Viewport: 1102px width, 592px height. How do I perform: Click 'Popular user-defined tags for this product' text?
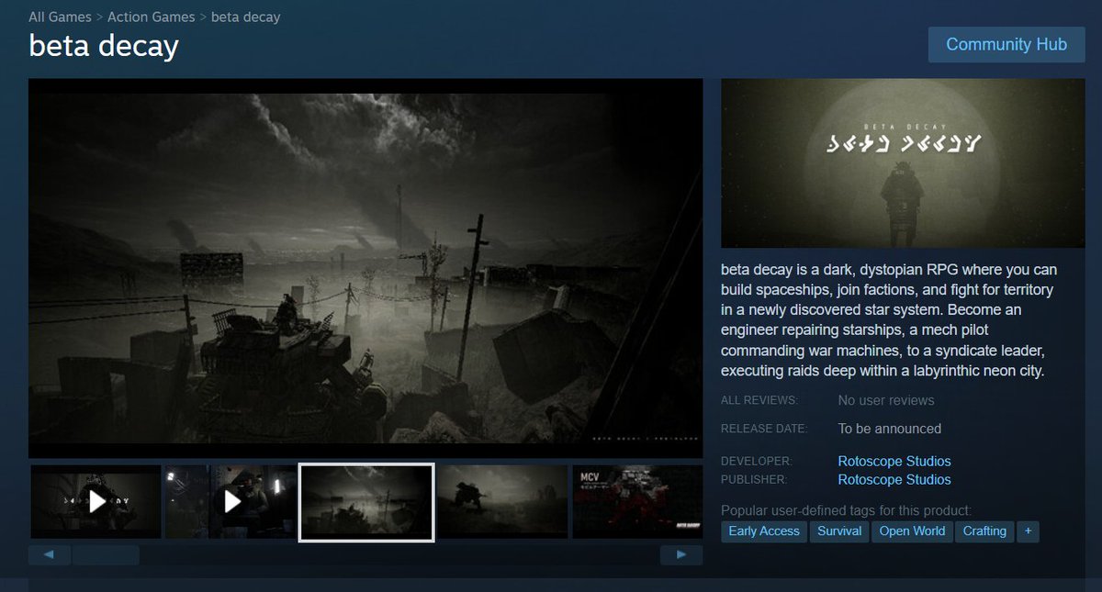tap(846, 510)
